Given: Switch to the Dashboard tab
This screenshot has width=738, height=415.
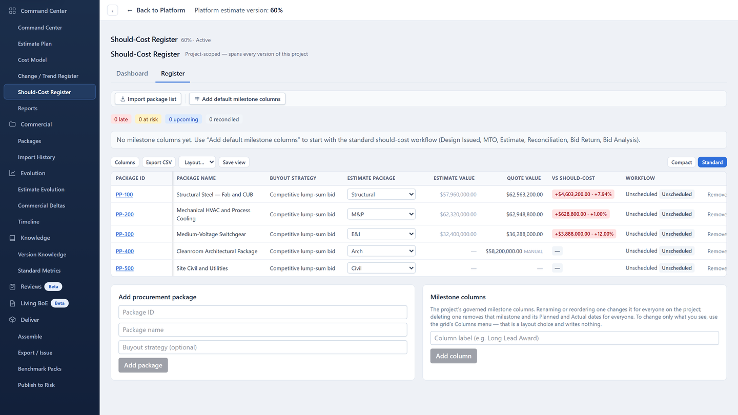Looking at the screenshot, I should click(x=132, y=73).
